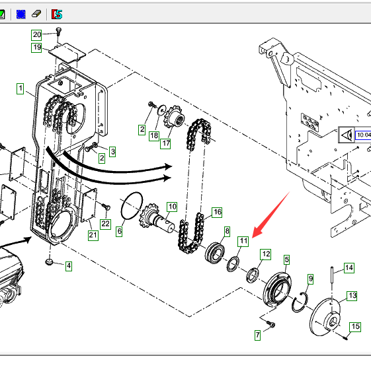Viewport: 371px width, 379px height.
Task: Select callout 5 flange housing label
Action: pyautogui.click(x=287, y=260)
